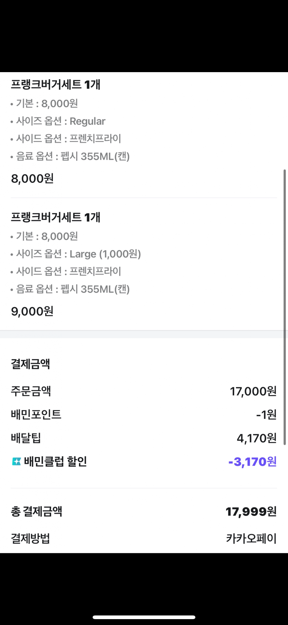Image resolution: width=288 pixels, height=625 pixels.
Task: Tap the 17,999원 total payment amount
Action: coord(251,511)
